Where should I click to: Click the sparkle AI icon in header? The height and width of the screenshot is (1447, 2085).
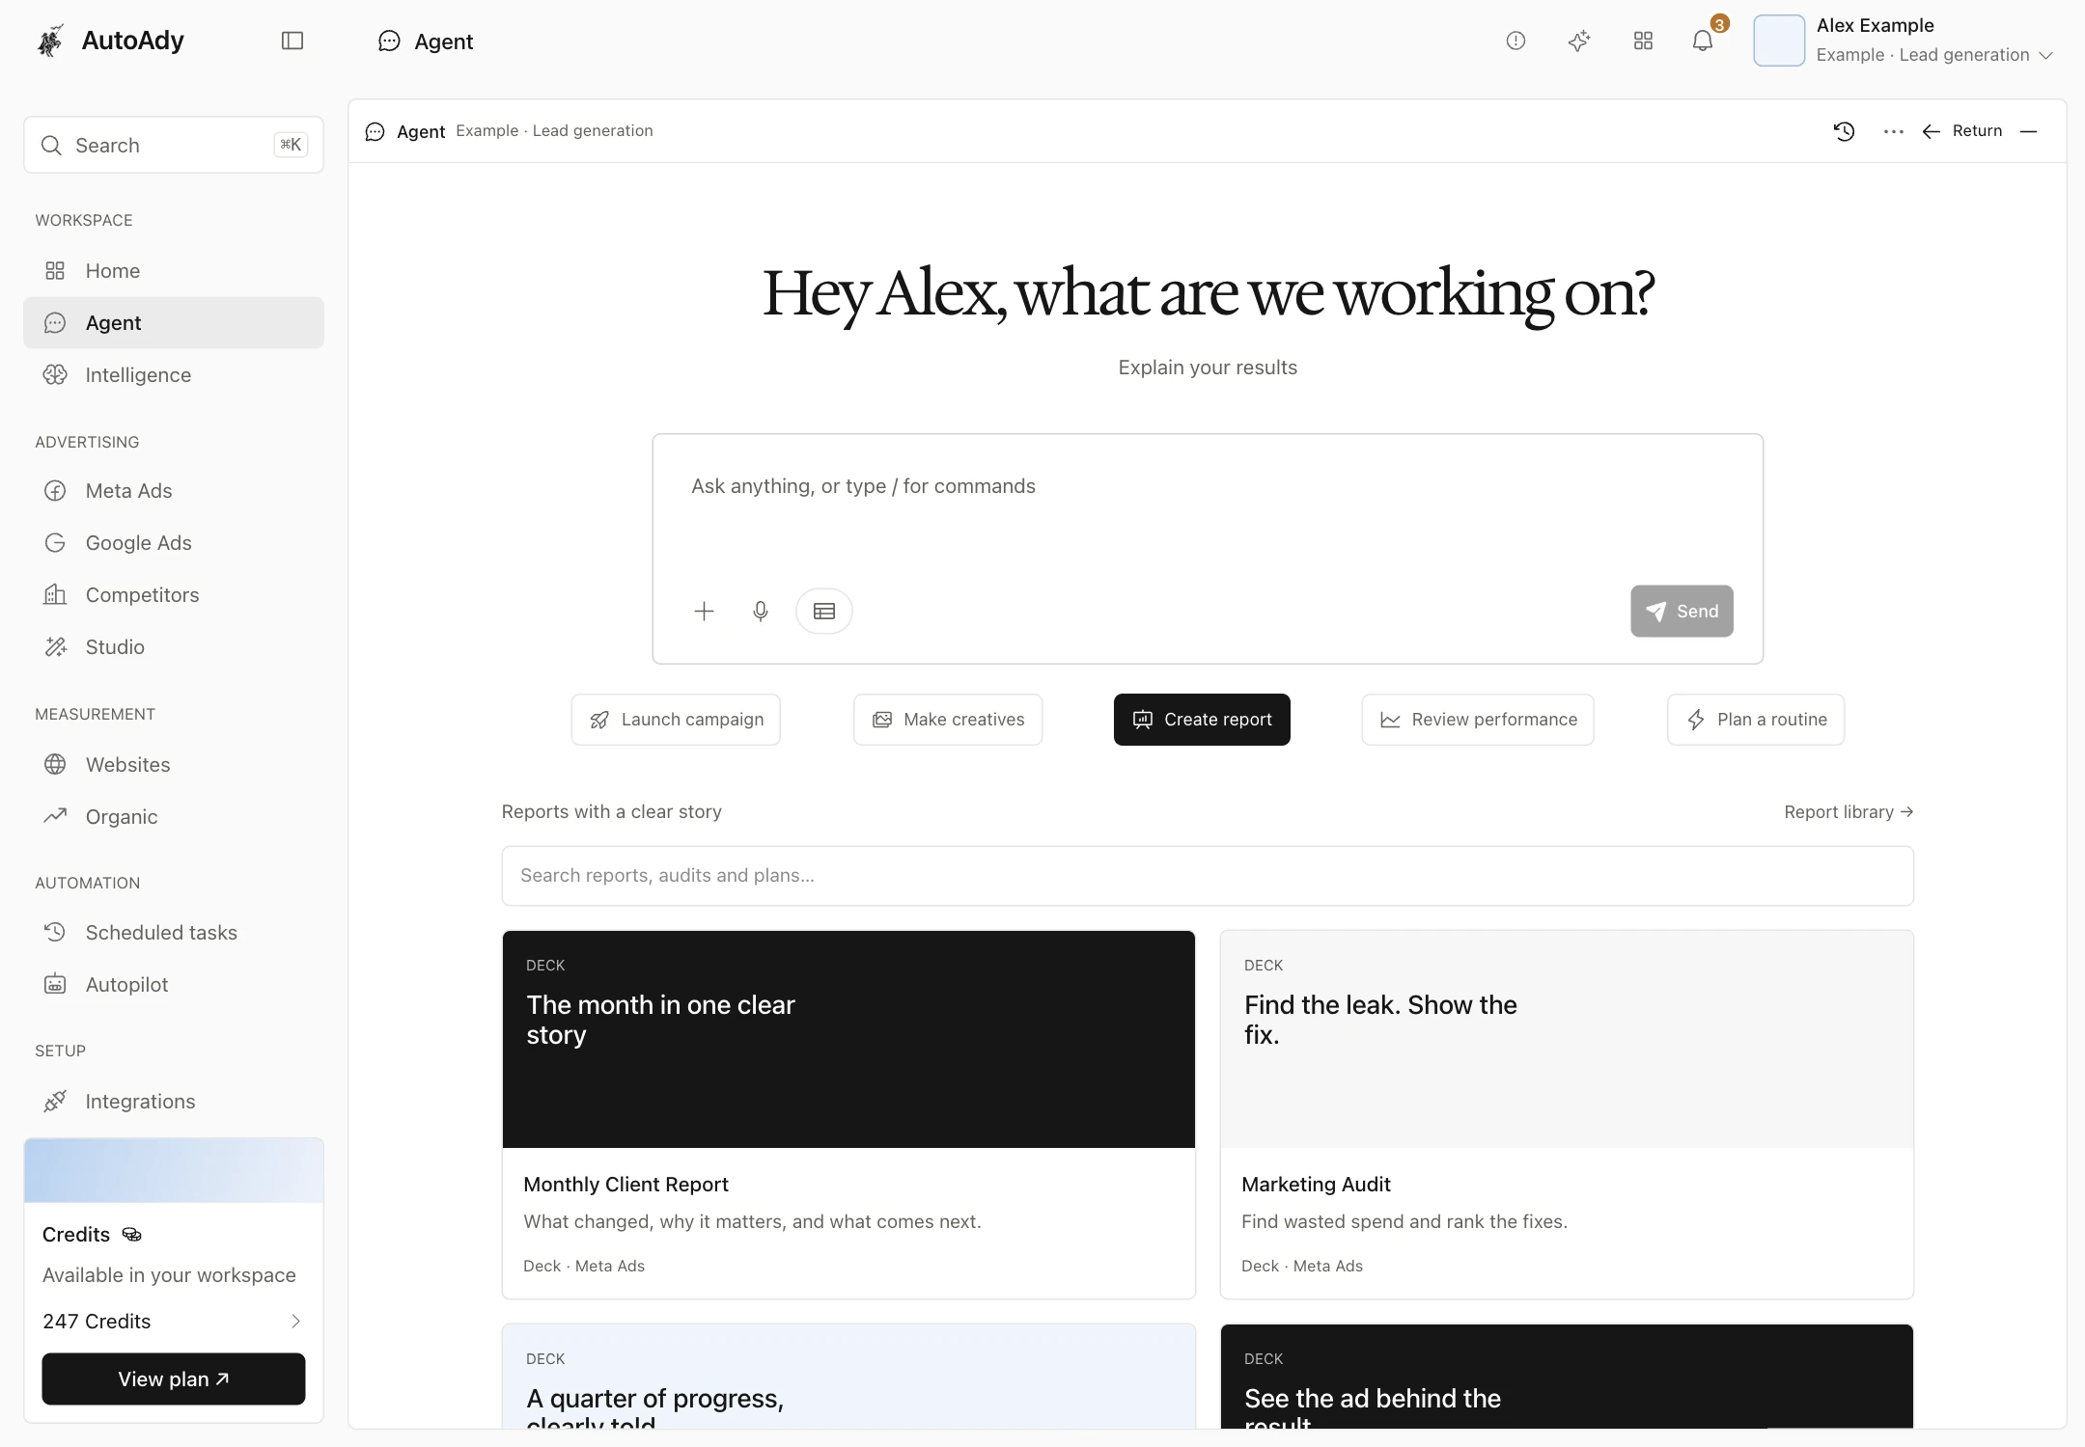point(1579,41)
